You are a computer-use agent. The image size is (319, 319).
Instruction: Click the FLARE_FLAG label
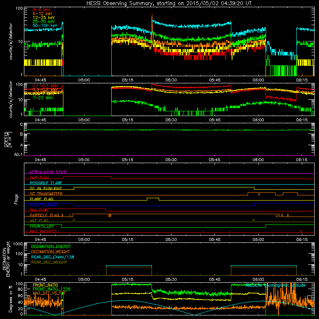[41, 199]
